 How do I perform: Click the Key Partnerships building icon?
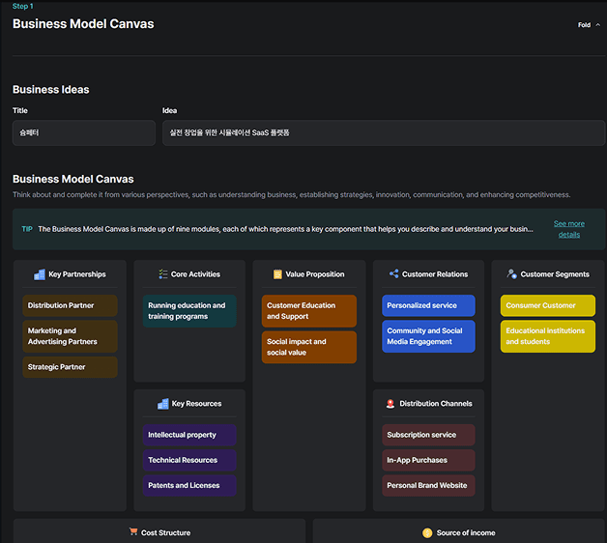(40, 274)
